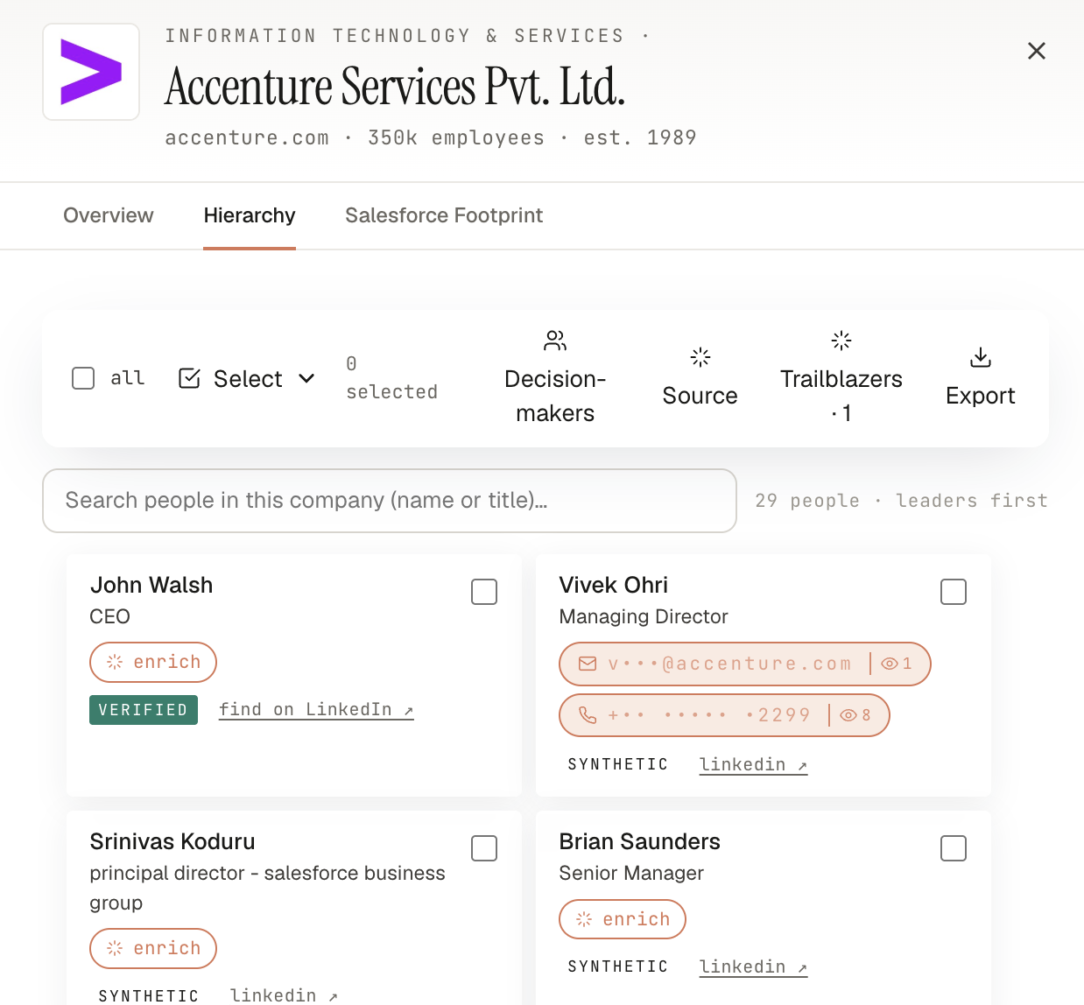Open the Overview tab

[x=109, y=215]
